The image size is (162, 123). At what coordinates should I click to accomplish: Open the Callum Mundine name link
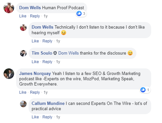coord(48,103)
